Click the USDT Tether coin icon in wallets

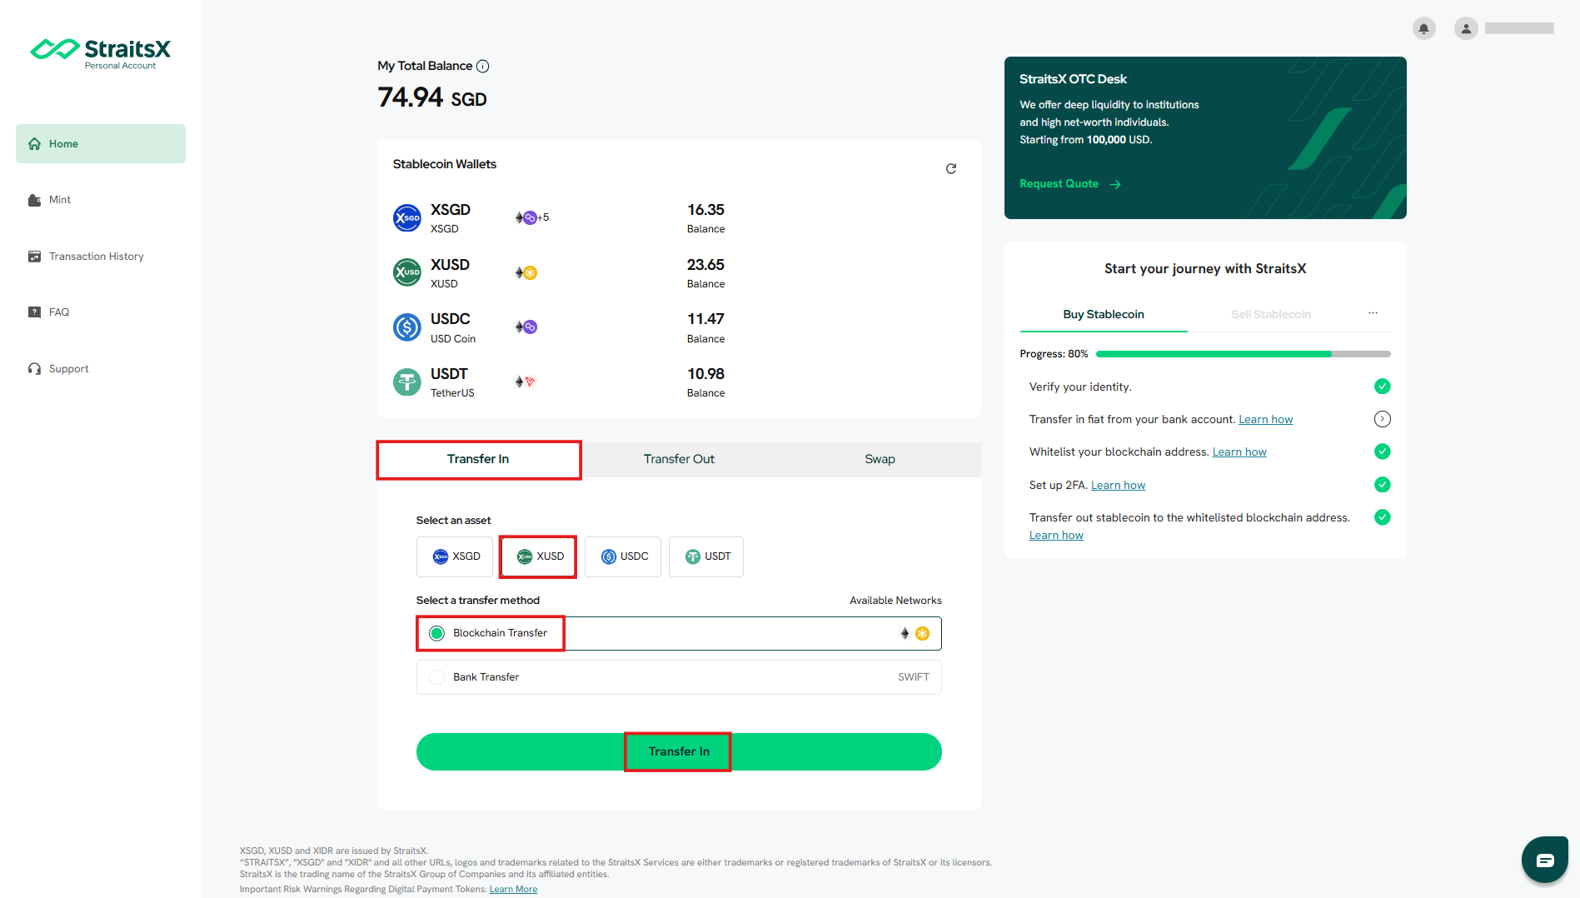coord(407,382)
